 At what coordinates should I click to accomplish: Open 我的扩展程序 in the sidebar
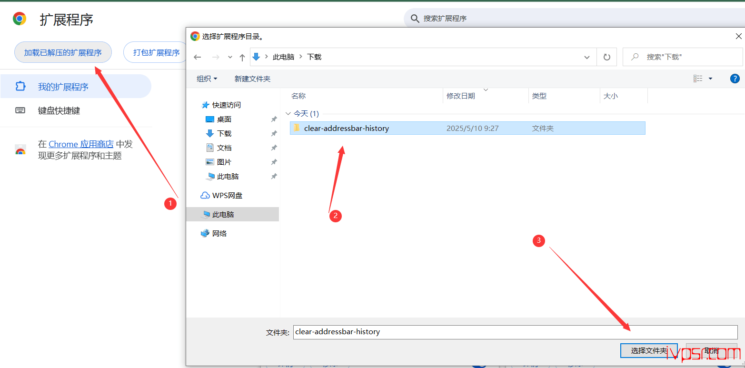[x=63, y=87]
